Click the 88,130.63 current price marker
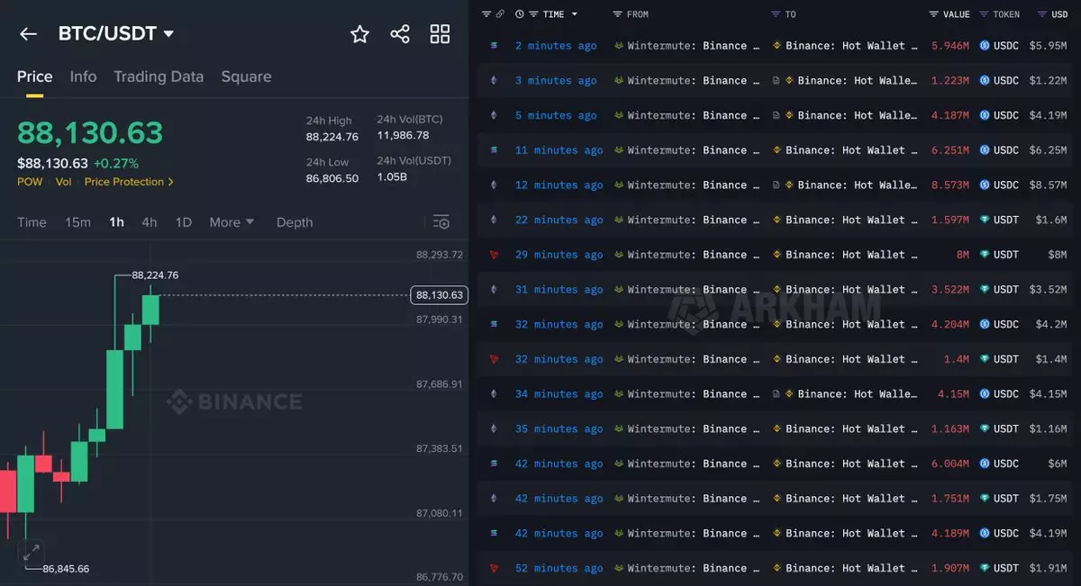1081x586 pixels. [438, 295]
